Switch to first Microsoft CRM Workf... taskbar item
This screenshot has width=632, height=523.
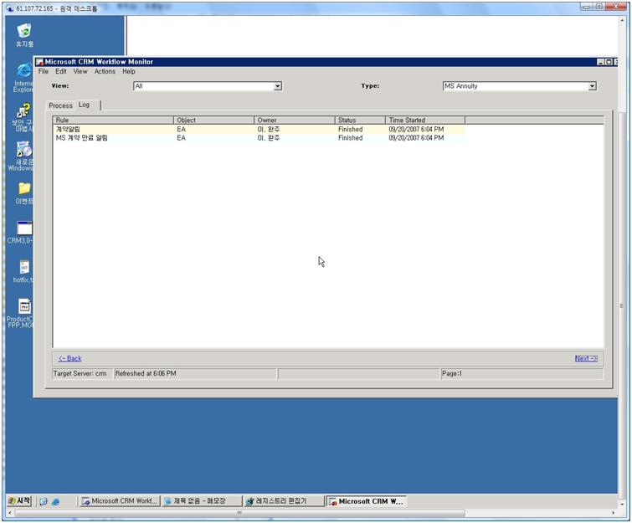[120, 501]
